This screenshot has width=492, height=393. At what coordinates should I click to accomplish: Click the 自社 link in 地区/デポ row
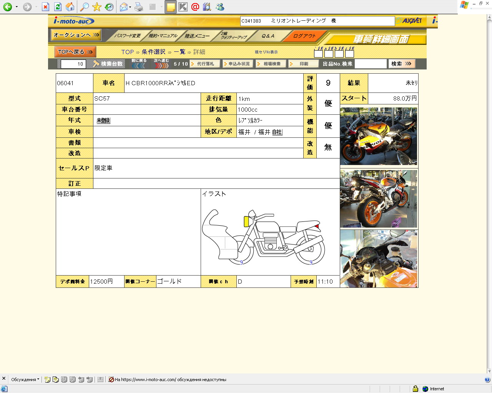coord(277,132)
